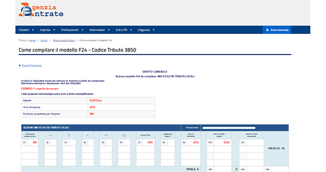Click the Id Operazione white bar field
This screenshot has height=172, width=326.
coord(229,128)
